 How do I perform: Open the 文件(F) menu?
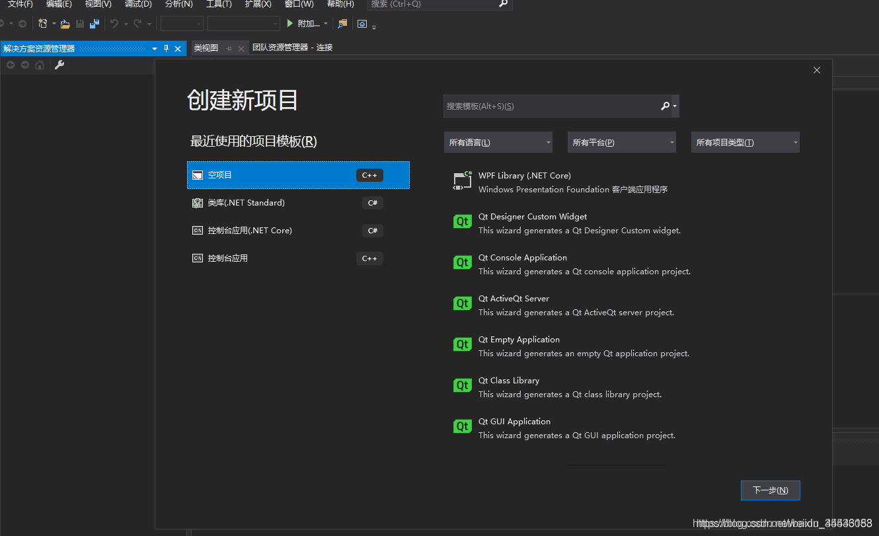(20, 4)
